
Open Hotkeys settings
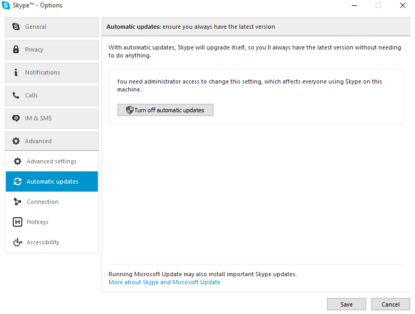(x=52, y=222)
